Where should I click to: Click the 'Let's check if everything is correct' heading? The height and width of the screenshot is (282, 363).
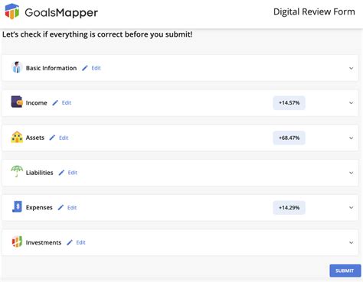97,34
